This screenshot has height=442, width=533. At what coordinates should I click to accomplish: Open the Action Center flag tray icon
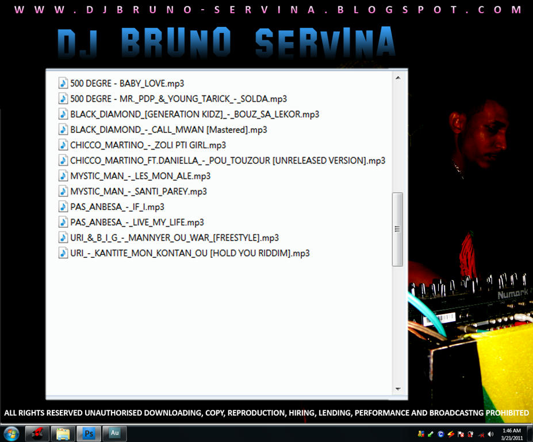pyautogui.click(x=461, y=434)
